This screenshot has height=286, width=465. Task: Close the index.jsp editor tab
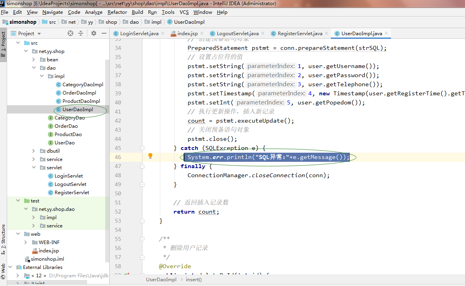coord(202,34)
